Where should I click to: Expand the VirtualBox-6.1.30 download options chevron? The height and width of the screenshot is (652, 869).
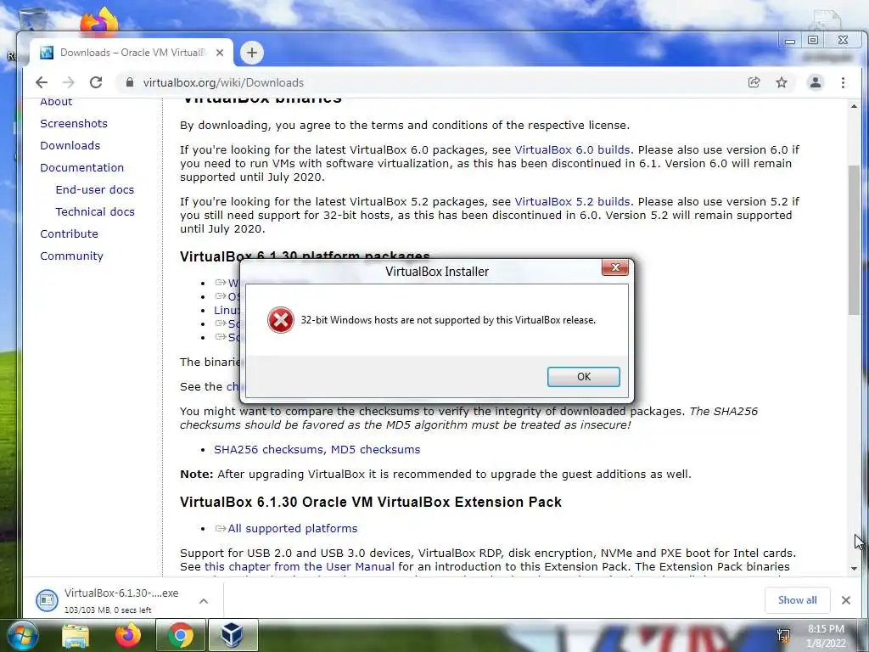coord(204,601)
